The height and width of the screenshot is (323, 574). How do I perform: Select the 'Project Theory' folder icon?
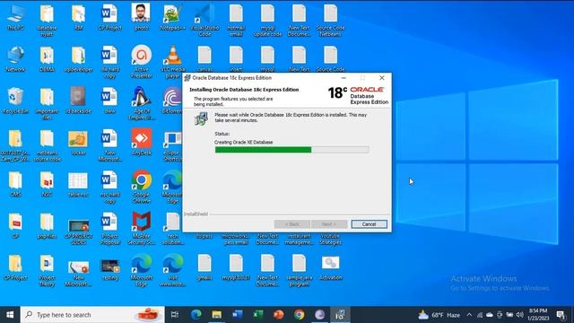47,271
